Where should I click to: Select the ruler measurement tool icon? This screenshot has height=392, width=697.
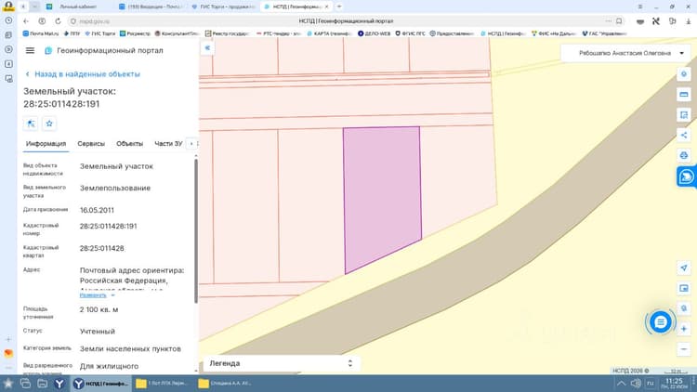tap(684, 95)
